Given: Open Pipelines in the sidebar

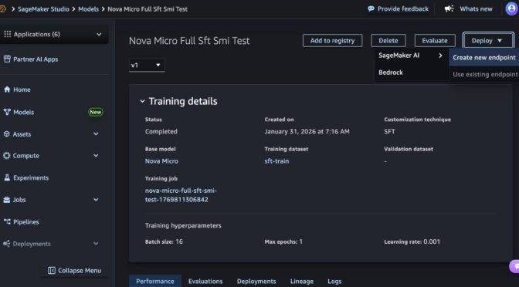Looking at the screenshot, I should click(25, 222).
